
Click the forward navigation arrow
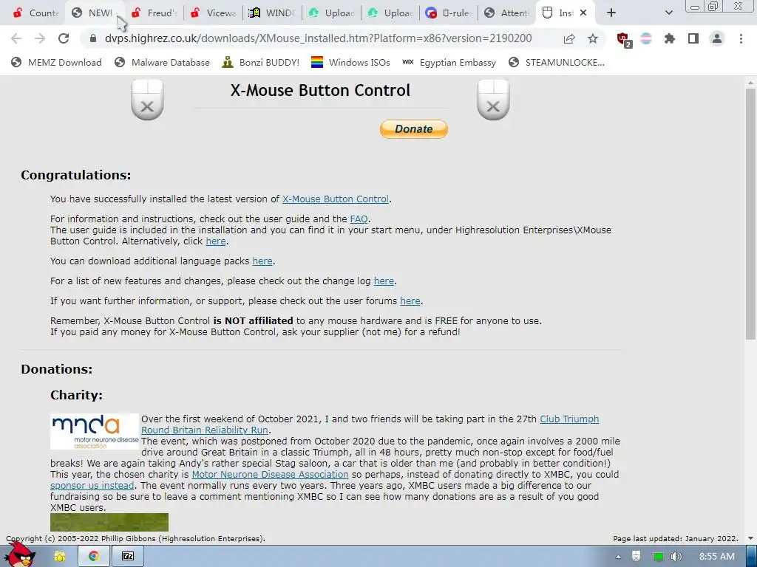click(40, 38)
